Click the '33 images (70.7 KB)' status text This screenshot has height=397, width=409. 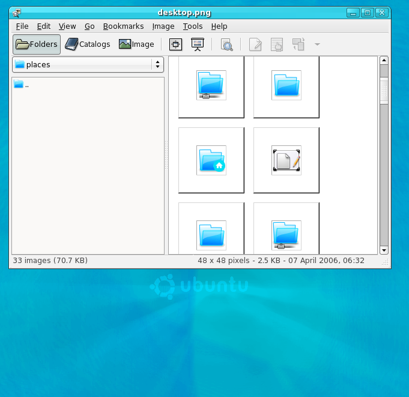click(x=50, y=261)
